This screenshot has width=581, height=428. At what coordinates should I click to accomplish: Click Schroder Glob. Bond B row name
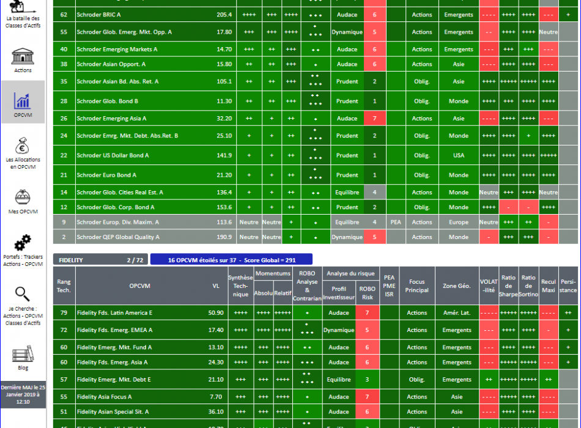(x=108, y=101)
